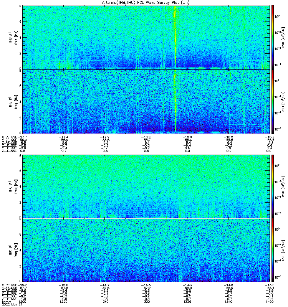Screen dimensions: 288x307
Task: Click the -14.3 ephemeris value
Action: 187,285
